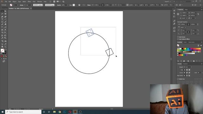Image resolution: width=203 pixels, height=114 pixels.
Task: Choose Butt Cap in Stroke panel
Action: coord(185,70)
